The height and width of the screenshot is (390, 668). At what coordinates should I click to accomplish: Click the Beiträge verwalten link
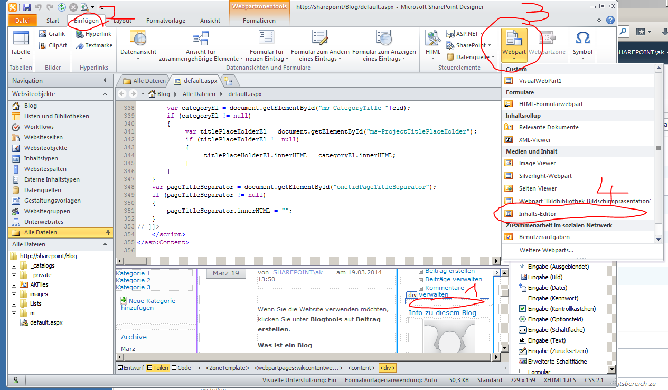454,279
